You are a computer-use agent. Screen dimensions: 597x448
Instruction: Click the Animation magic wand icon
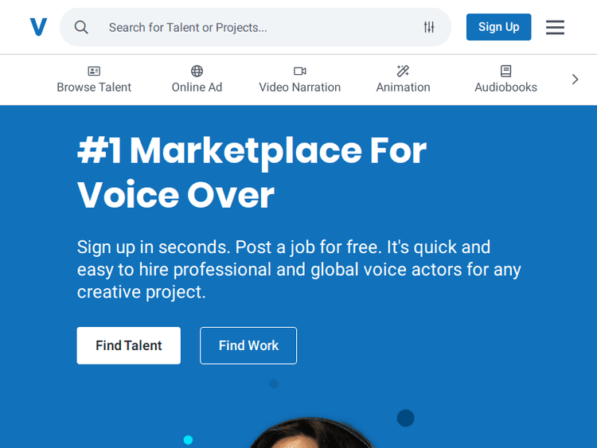click(x=403, y=71)
